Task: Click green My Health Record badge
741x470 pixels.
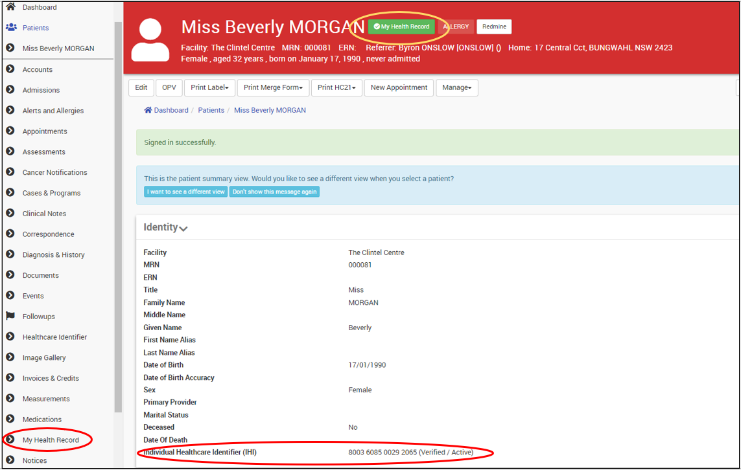Action: (401, 27)
